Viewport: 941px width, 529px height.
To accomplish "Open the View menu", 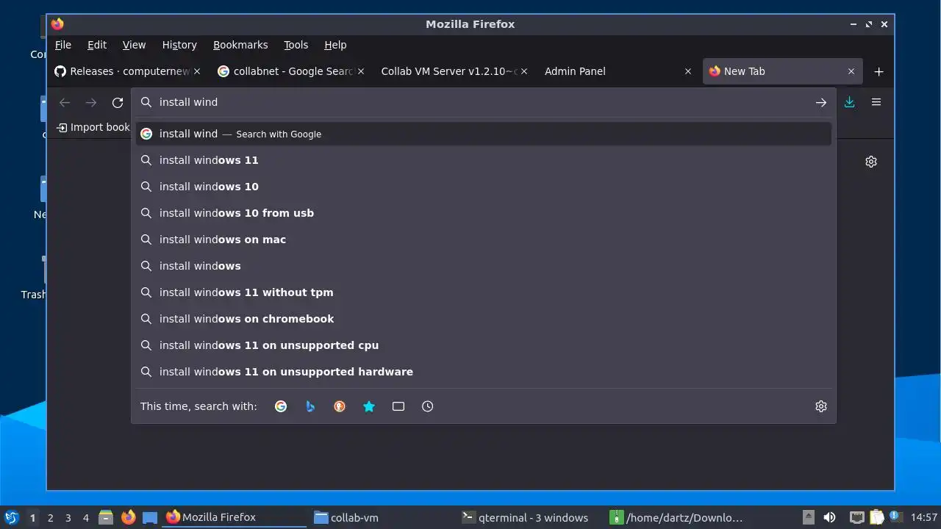I will click(134, 45).
